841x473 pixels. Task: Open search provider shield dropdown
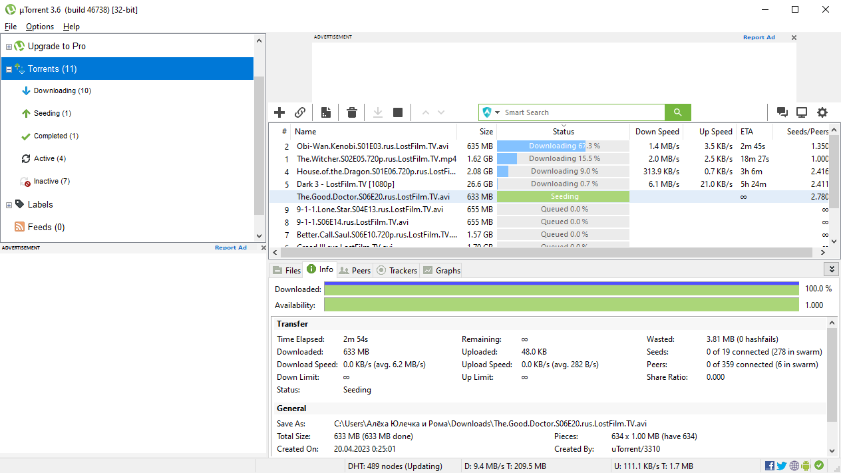coord(492,112)
